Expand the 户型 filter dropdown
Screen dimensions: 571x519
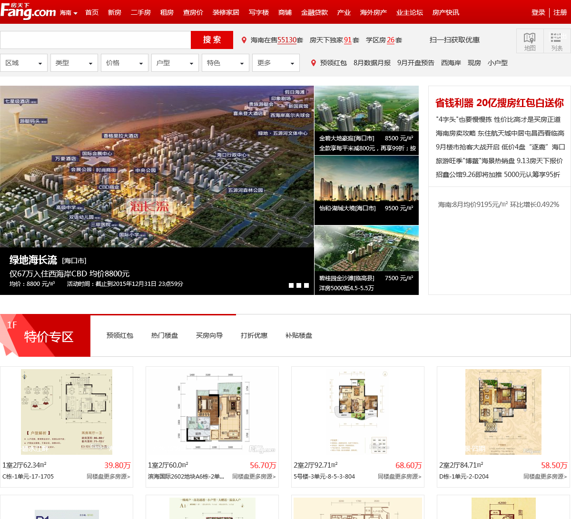tap(175, 63)
